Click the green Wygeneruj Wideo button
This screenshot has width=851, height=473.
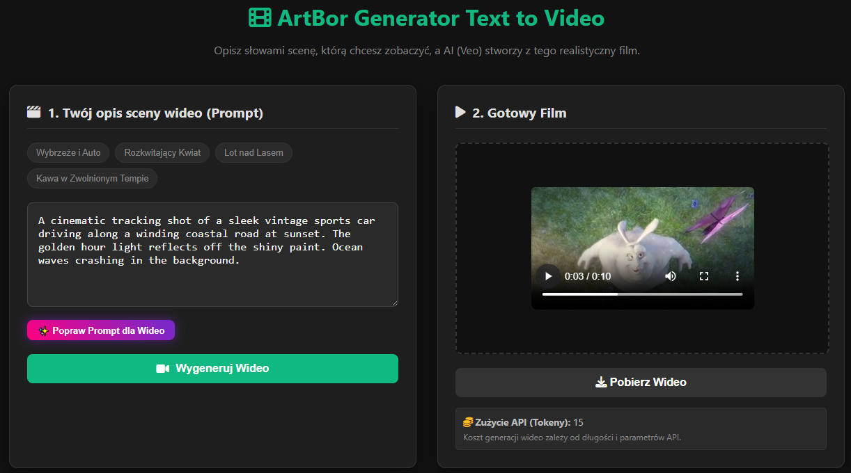(212, 369)
